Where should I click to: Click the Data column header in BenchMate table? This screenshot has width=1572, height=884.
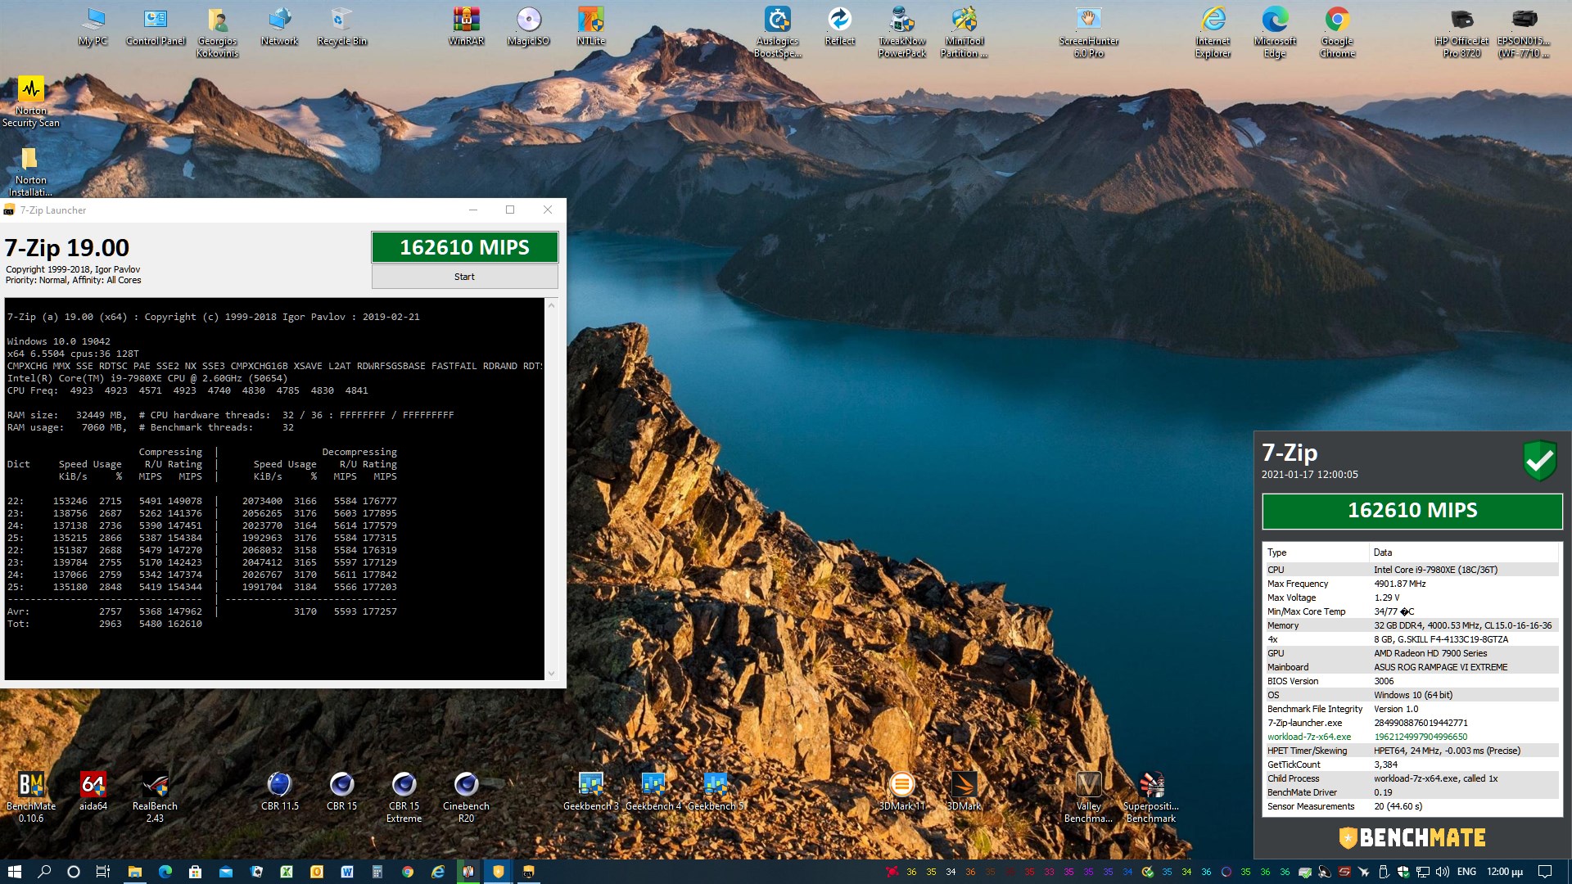point(1464,552)
